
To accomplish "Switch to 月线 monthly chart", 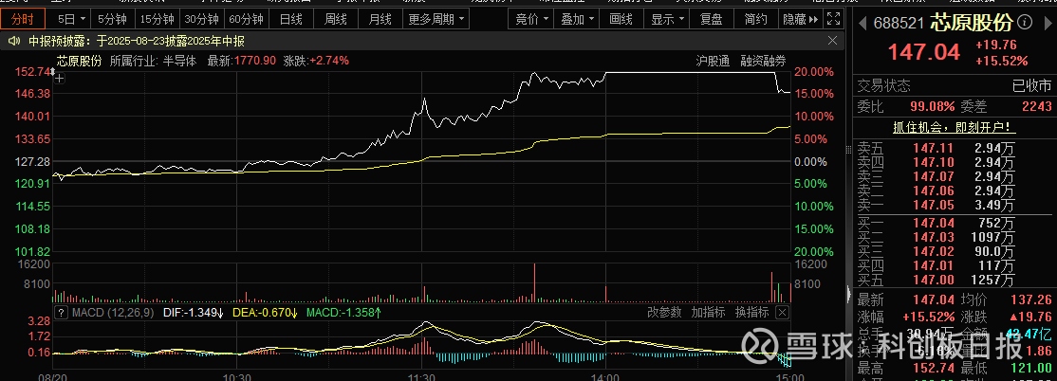I will click(380, 19).
